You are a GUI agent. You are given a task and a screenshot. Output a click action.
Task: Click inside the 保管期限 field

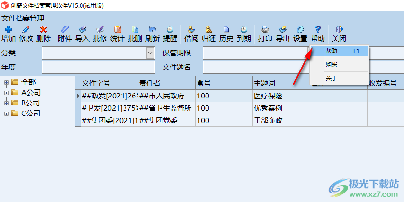point(256,53)
